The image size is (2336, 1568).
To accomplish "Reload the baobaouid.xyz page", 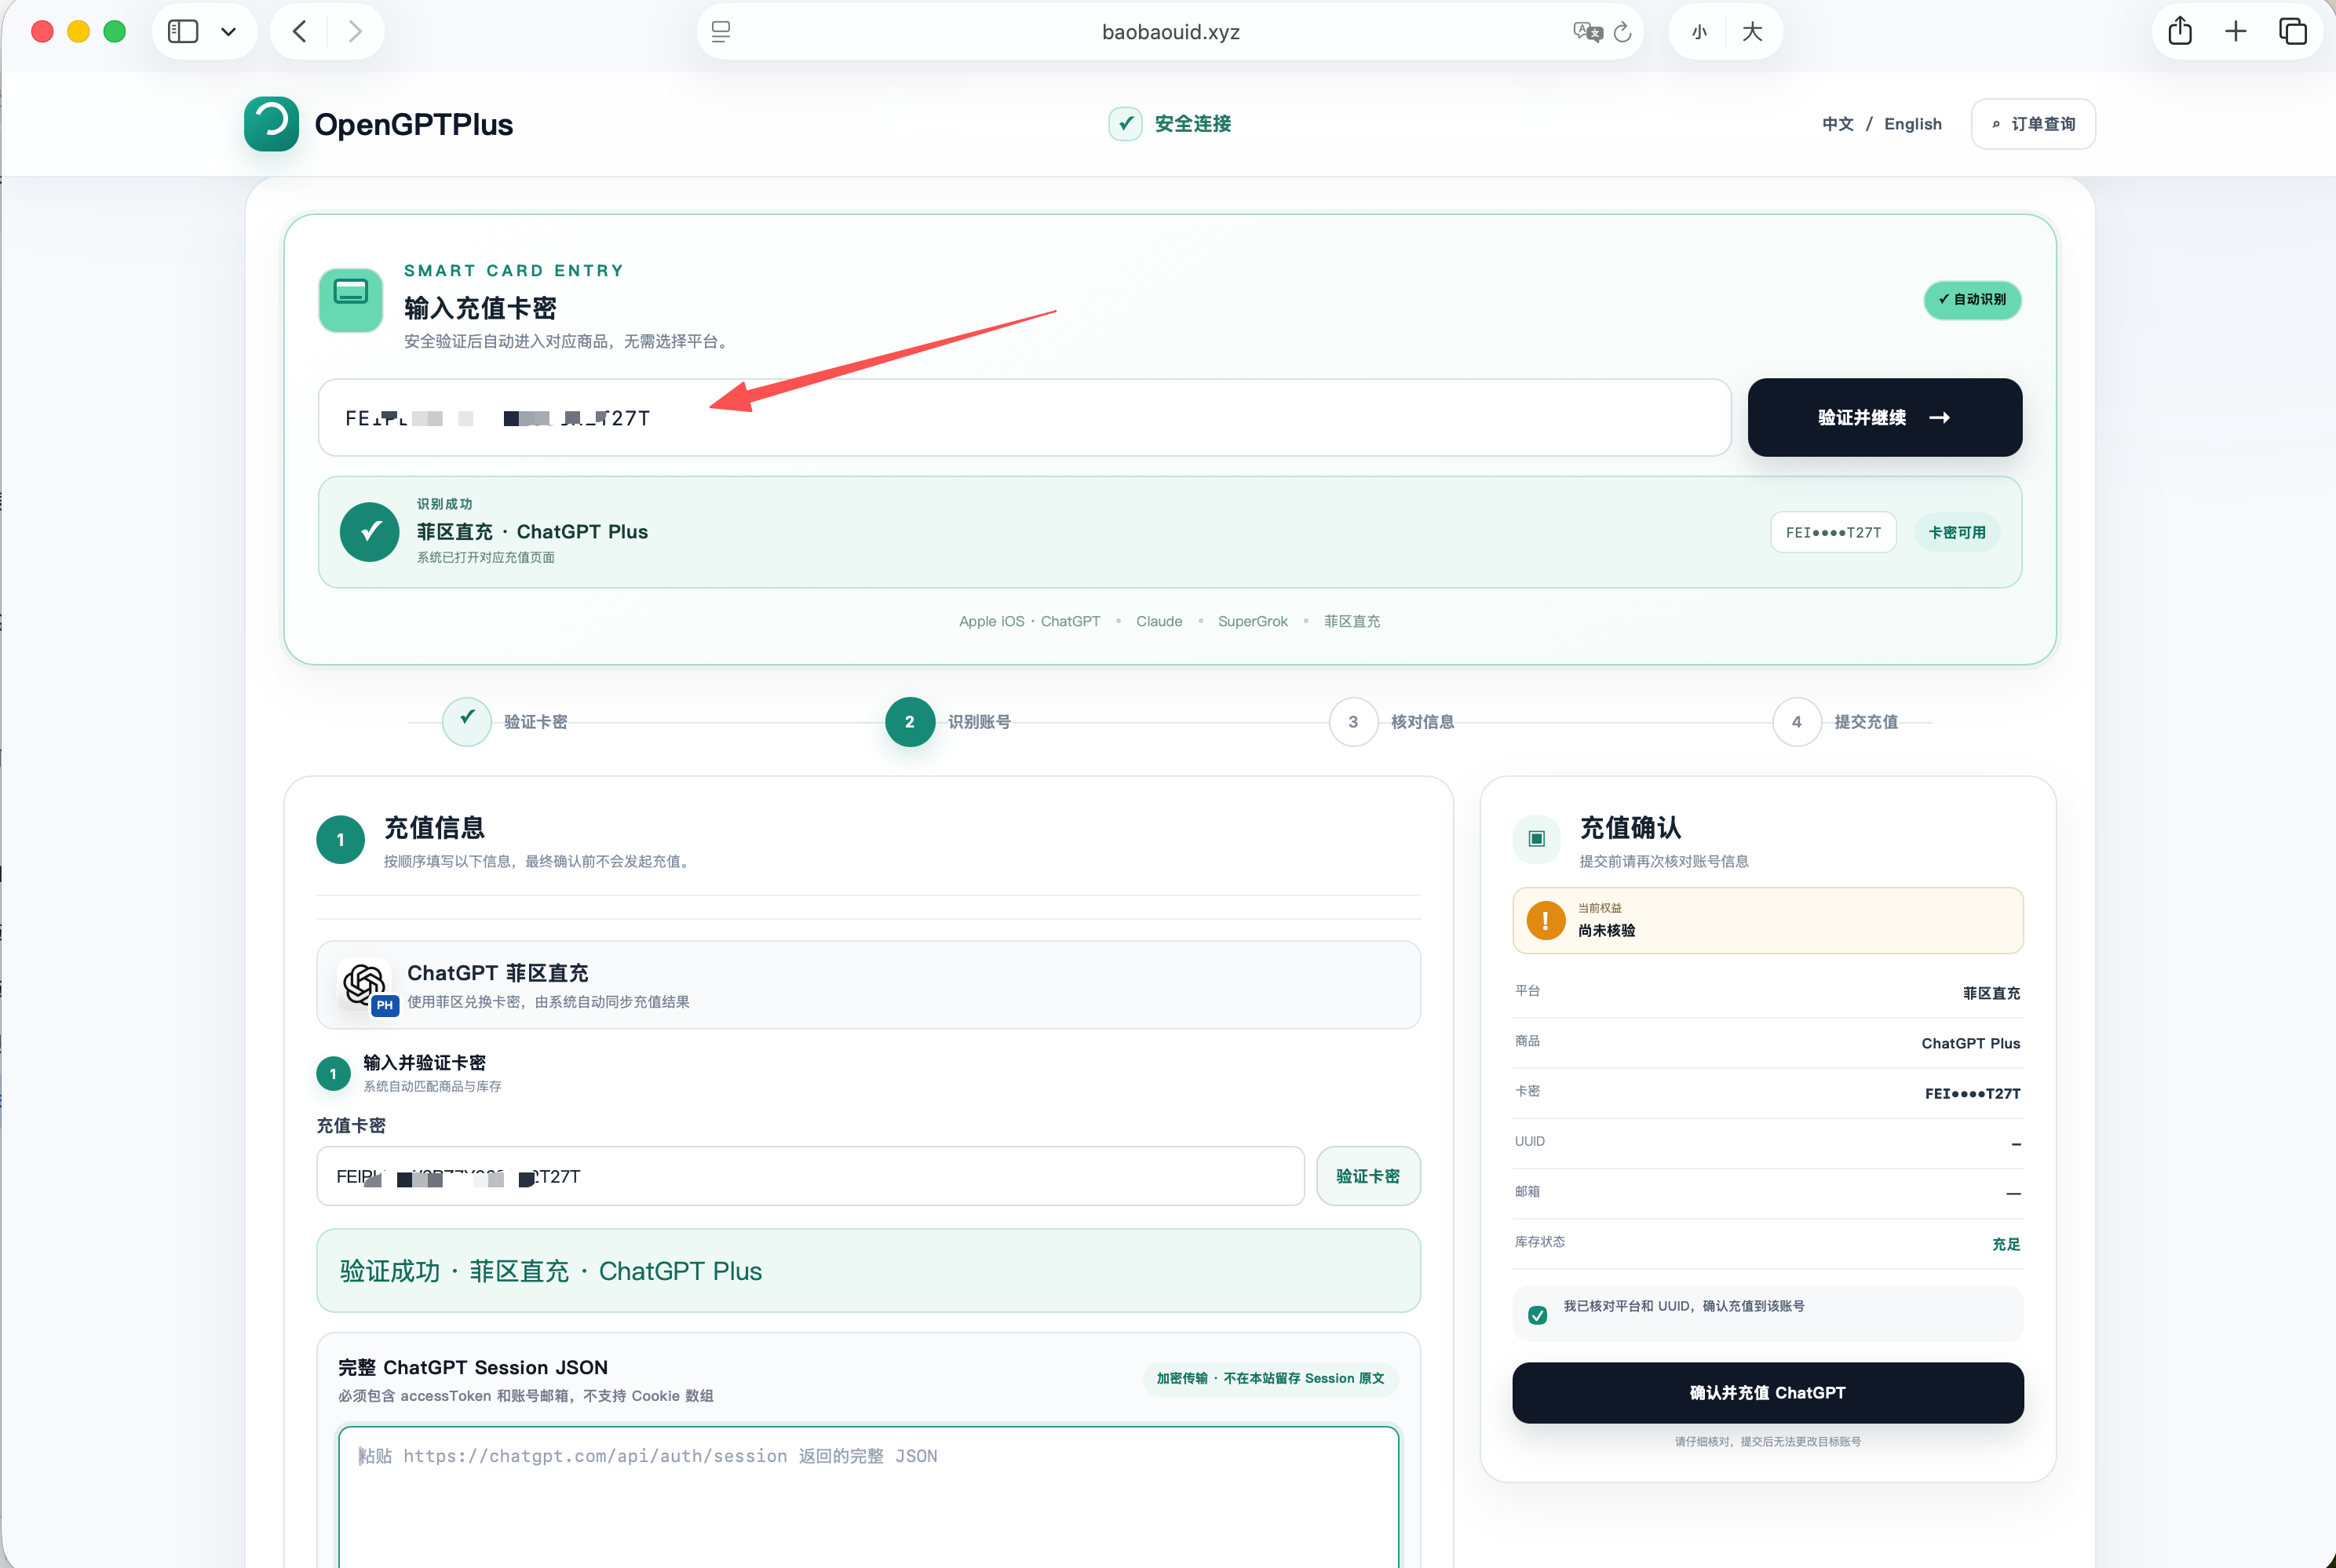I will click(x=1623, y=32).
